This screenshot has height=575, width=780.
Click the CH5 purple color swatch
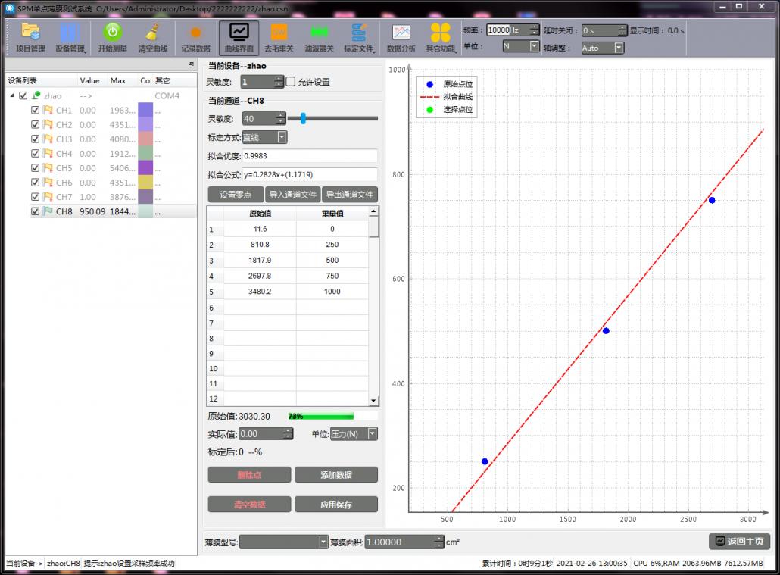(x=145, y=167)
